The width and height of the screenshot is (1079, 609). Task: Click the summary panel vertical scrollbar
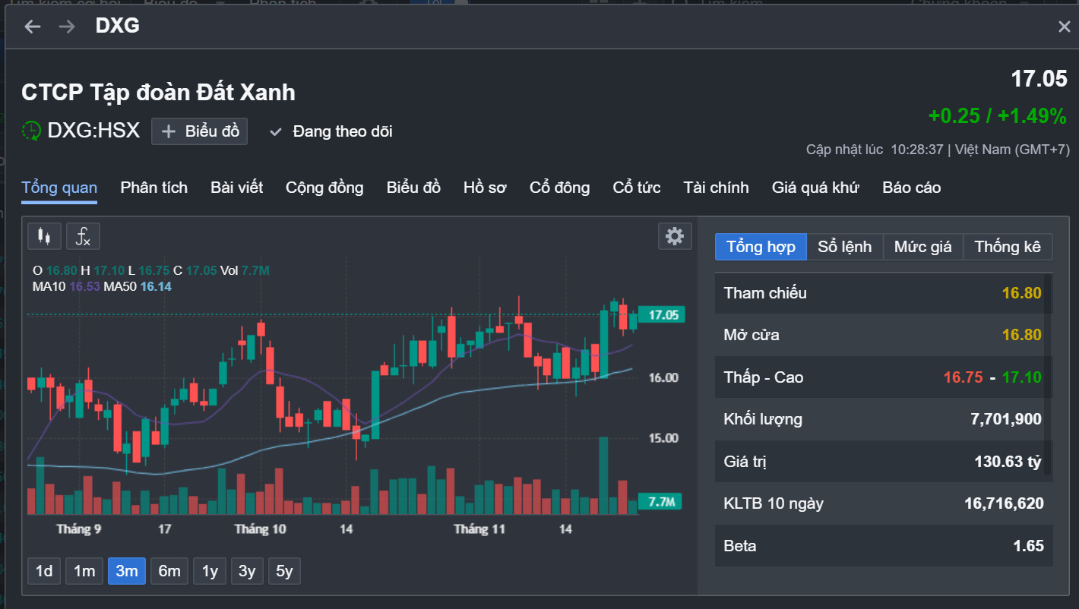click(1049, 380)
